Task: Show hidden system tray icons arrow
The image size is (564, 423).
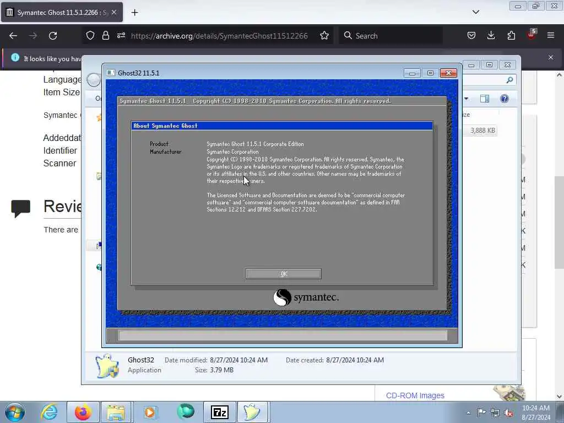Action: pyautogui.click(x=468, y=413)
